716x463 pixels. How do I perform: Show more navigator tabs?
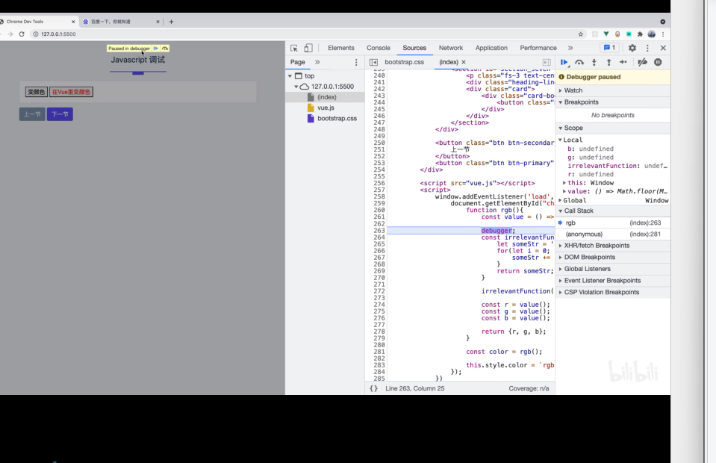pyautogui.click(x=317, y=62)
